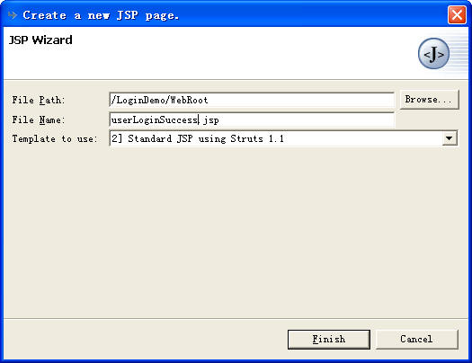The image size is (472, 363).
Task: Click the title text Create a new JSP page
Action: (x=101, y=15)
